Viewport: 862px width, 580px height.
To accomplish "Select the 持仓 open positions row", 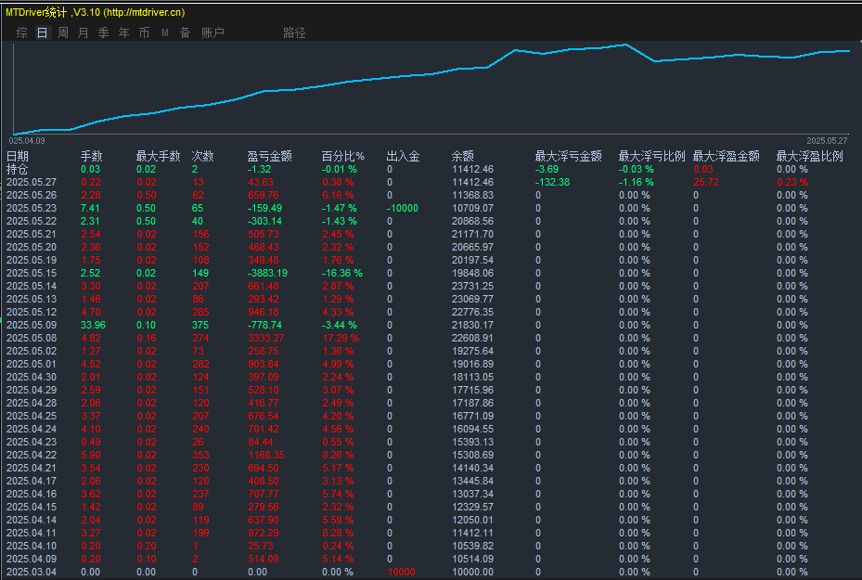I will pyautogui.click(x=18, y=169).
